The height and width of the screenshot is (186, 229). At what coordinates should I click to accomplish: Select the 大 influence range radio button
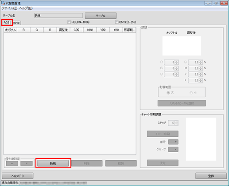pos(168,93)
